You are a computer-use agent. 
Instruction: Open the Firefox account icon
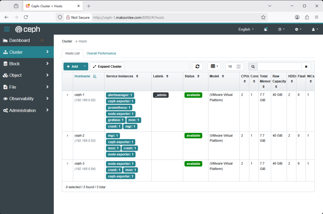(297, 17)
